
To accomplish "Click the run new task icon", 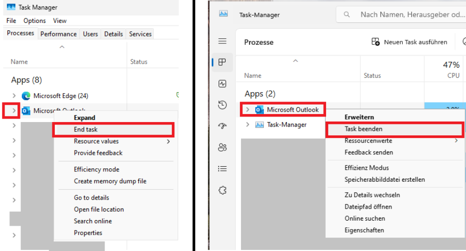I will (x=375, y=42).
